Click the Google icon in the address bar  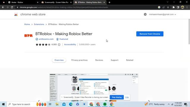click(x=159, y=7)
